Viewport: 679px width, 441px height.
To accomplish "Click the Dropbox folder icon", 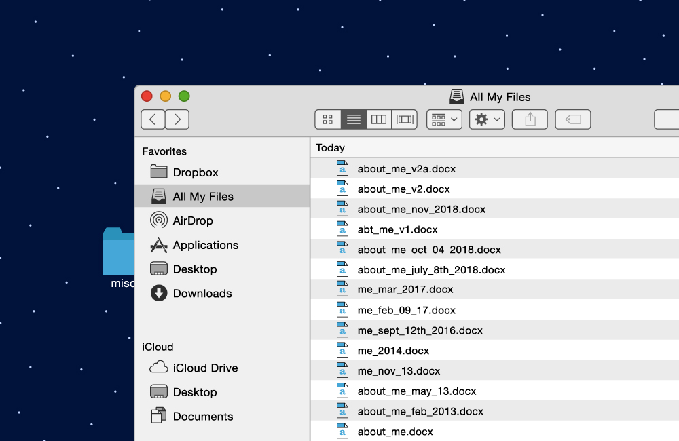I will click(158, 172).
